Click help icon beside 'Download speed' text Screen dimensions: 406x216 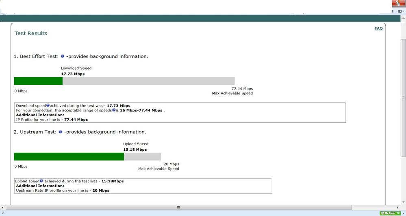[x=48, y=105]
